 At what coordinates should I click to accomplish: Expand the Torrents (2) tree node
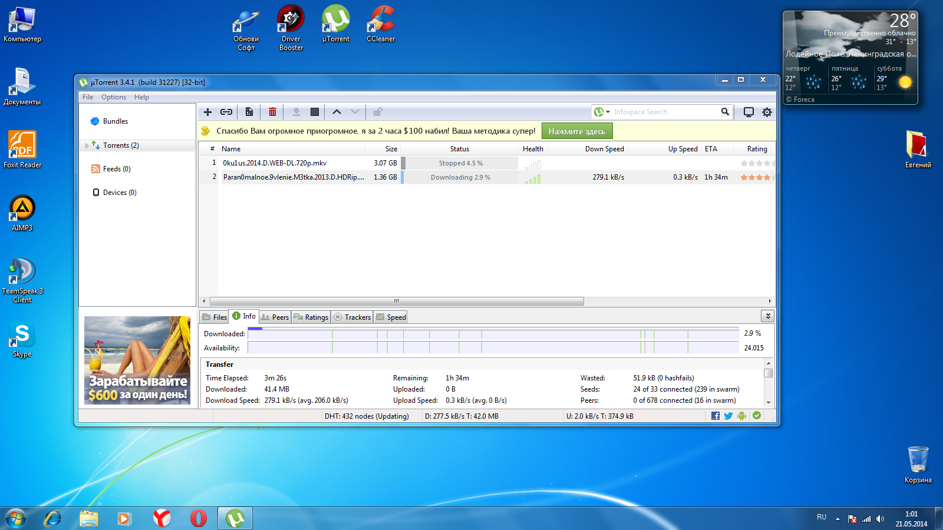click(87, 145)
